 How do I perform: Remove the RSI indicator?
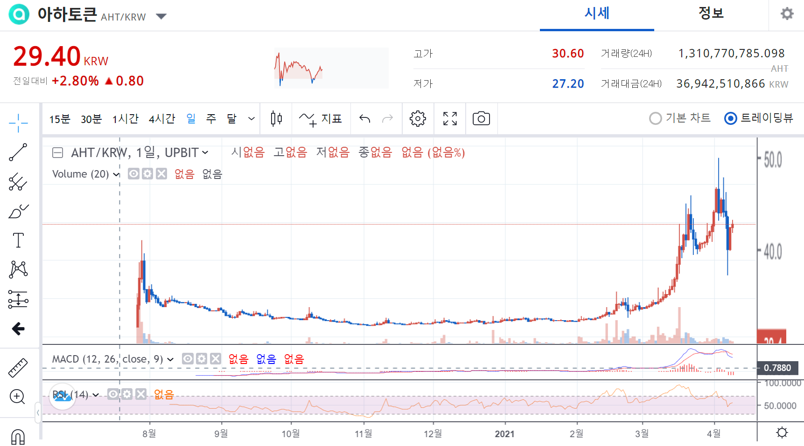[x=141, y=394]
